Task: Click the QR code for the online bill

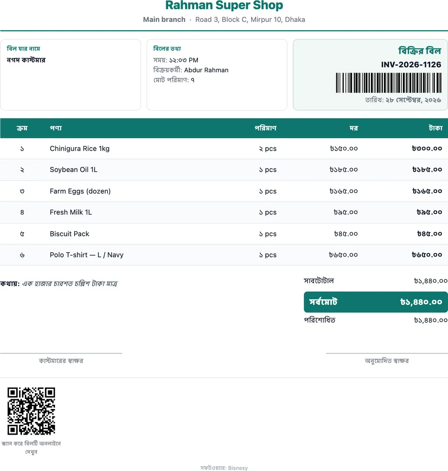Action: pos(31,411)
